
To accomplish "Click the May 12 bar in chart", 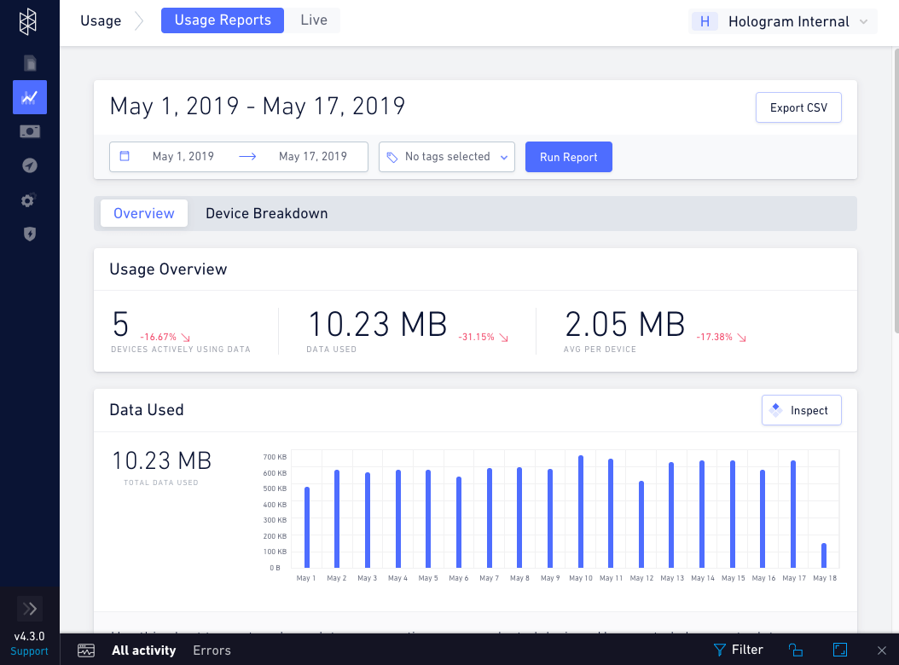I will coord(641,524).
